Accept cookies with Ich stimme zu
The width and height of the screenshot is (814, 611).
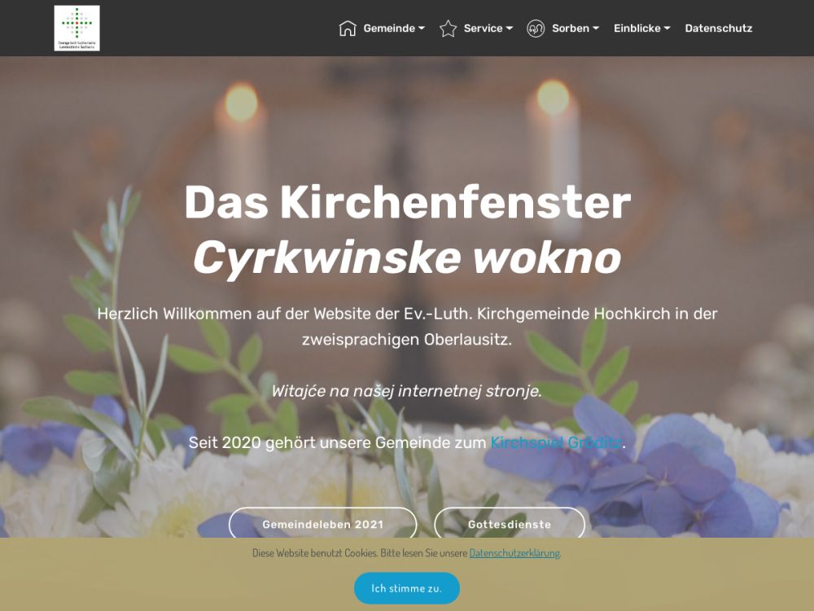pos(407,588)
